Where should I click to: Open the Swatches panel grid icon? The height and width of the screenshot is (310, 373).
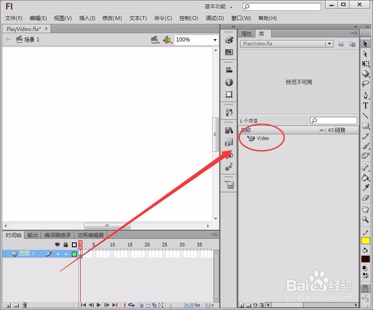(229, 52)
